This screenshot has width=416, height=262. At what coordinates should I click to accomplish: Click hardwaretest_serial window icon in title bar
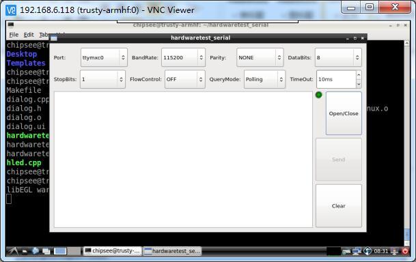(x=54, y=38)
